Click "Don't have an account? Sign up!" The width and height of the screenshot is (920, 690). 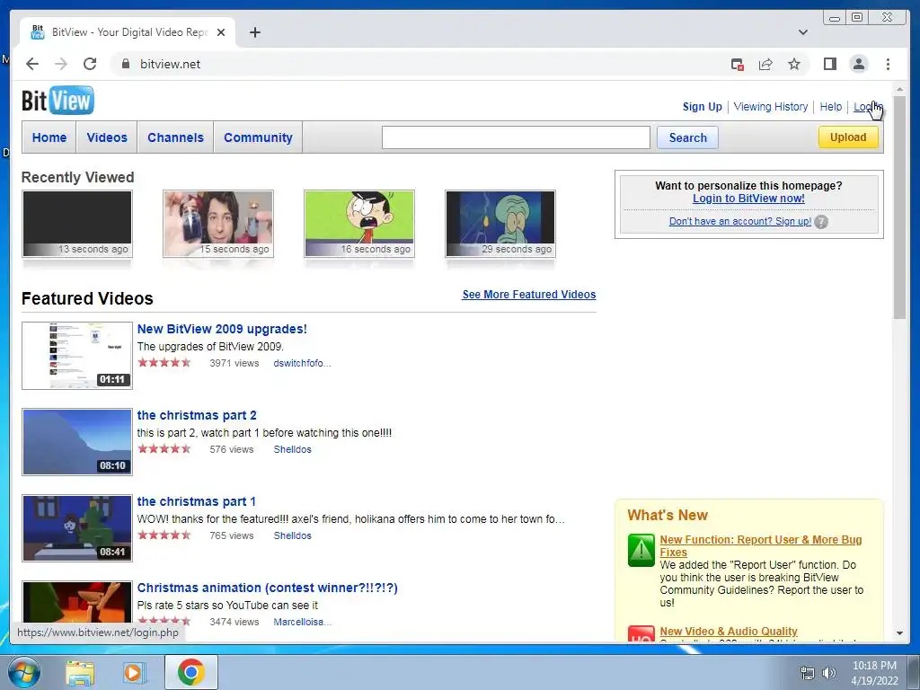click(740, 221)
